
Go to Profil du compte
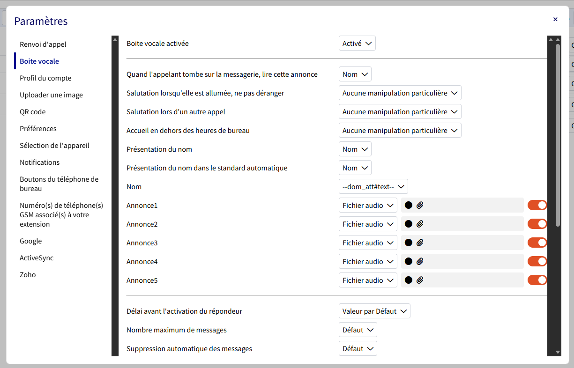(45, 78)
